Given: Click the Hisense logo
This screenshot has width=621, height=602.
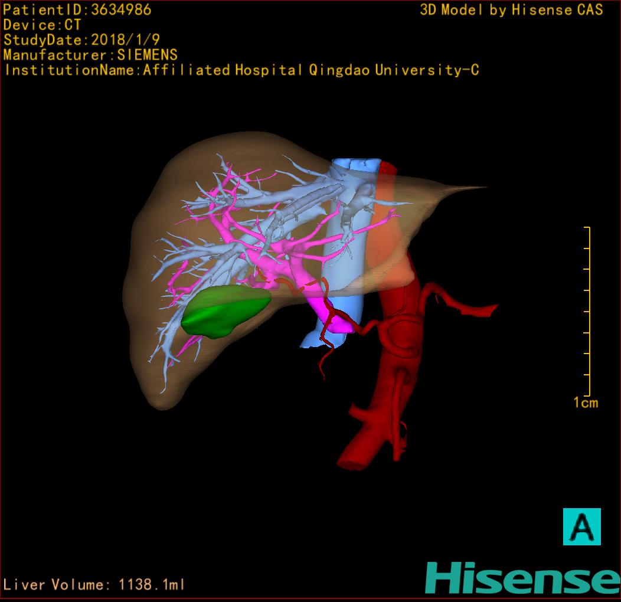Looking at the screenshot, I should pos(522,577).
